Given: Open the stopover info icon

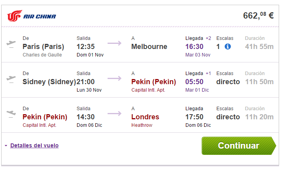Looking at the screenshot, I should coord(228,47).
